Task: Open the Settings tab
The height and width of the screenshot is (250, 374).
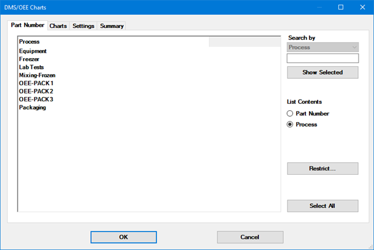Action: (83, 26)
